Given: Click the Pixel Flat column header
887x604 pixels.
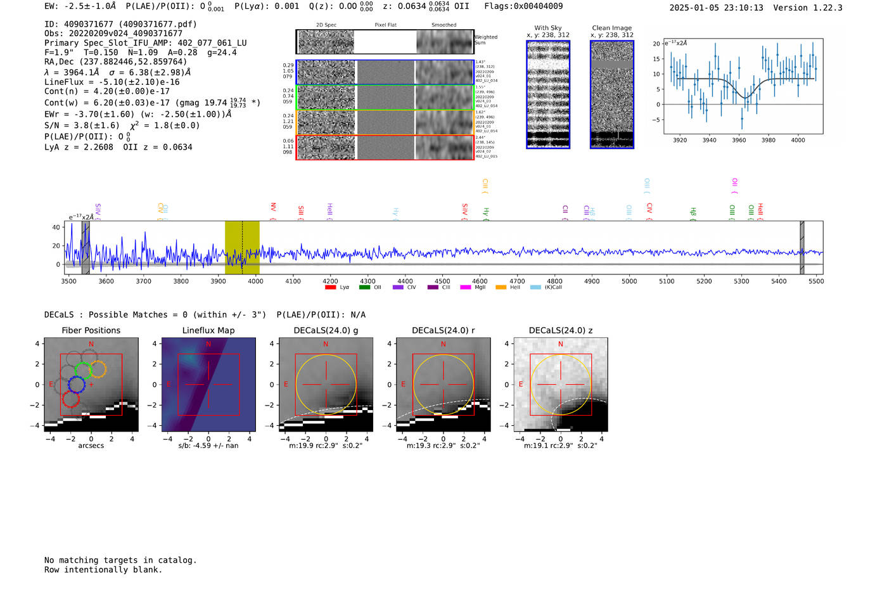Looking at the screenshot, I should (385, 25).
